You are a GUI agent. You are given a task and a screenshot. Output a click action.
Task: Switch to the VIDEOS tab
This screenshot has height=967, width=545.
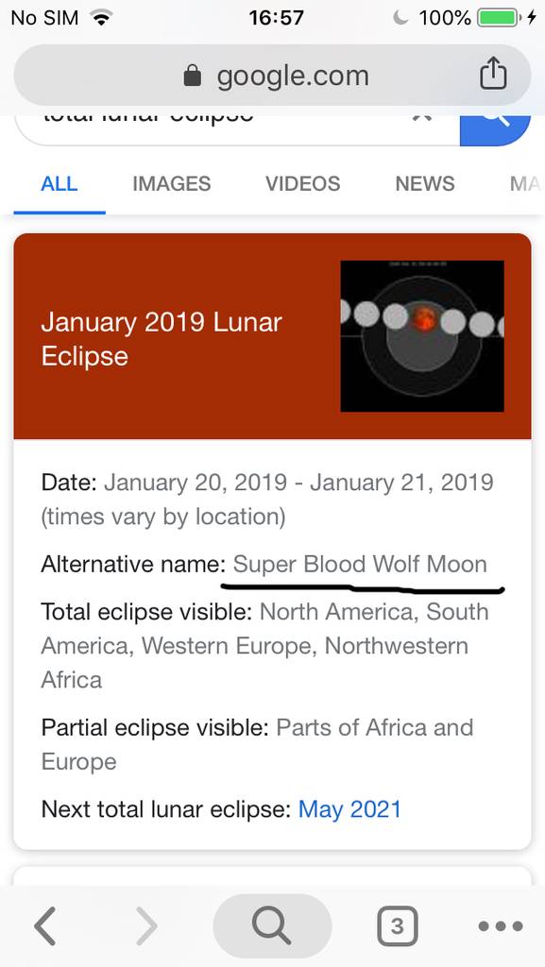point(302,184)
